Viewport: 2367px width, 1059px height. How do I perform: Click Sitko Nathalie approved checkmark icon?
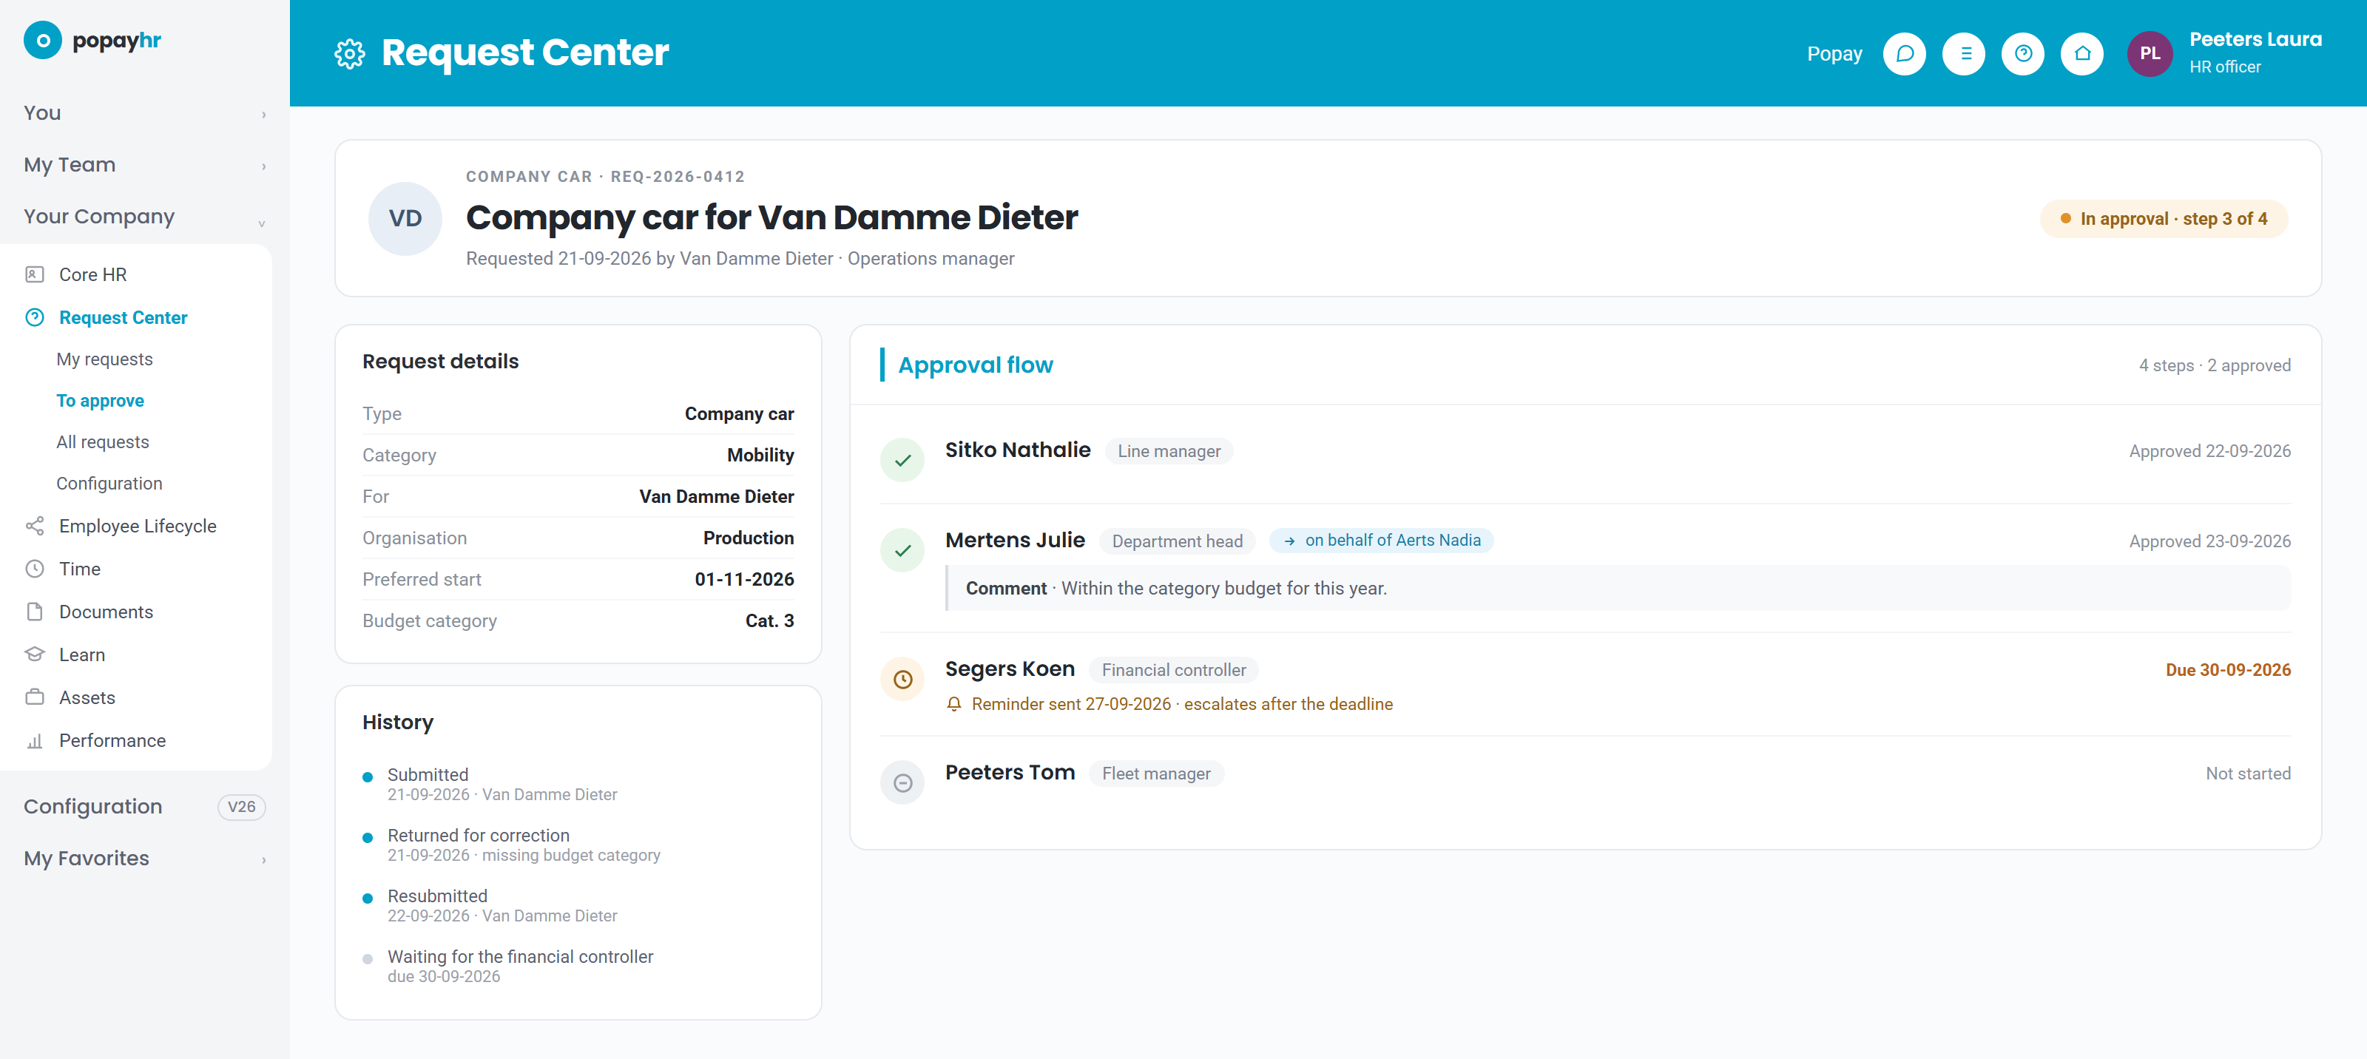[x=902, y=460]
